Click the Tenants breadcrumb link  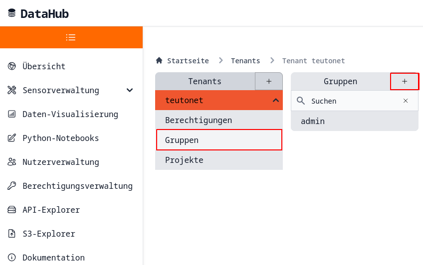pos(245,61)
